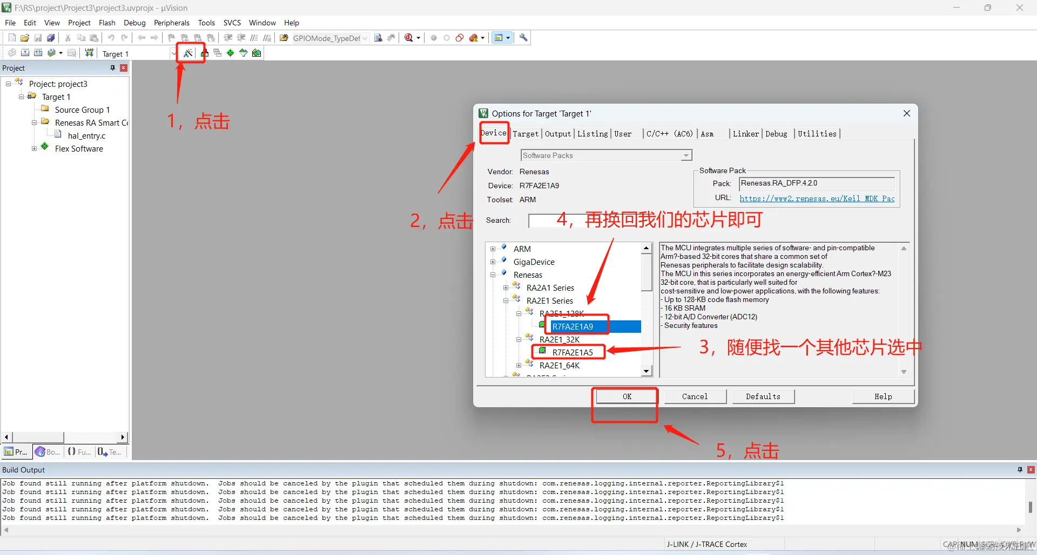Click the Navigate Backwards arrow icon
Image resolution: width=1037 pixels, height=555 pixels.
point(142,38)
